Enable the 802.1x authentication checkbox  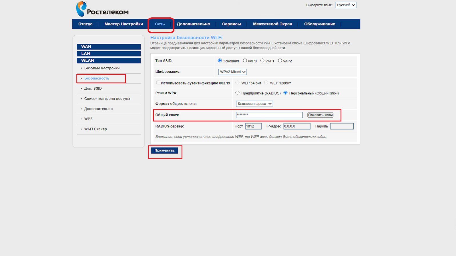pyautogui.click(x=158, y=82)
